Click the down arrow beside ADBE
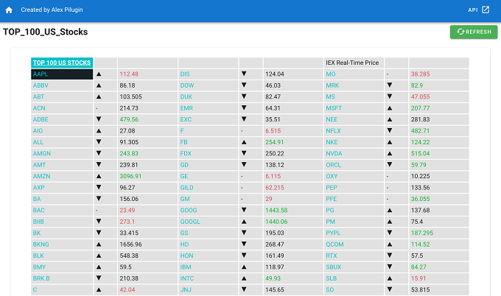This screenshot has width=501, height=296. pos(99,119)
